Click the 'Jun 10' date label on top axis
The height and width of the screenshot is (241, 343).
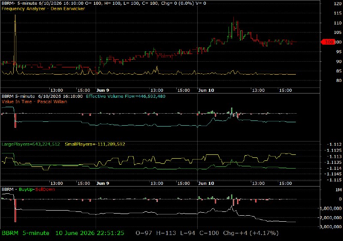(x=206, y=90)
